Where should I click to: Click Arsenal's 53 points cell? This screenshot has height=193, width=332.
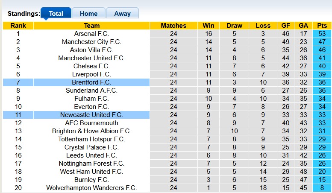[322, 34]
